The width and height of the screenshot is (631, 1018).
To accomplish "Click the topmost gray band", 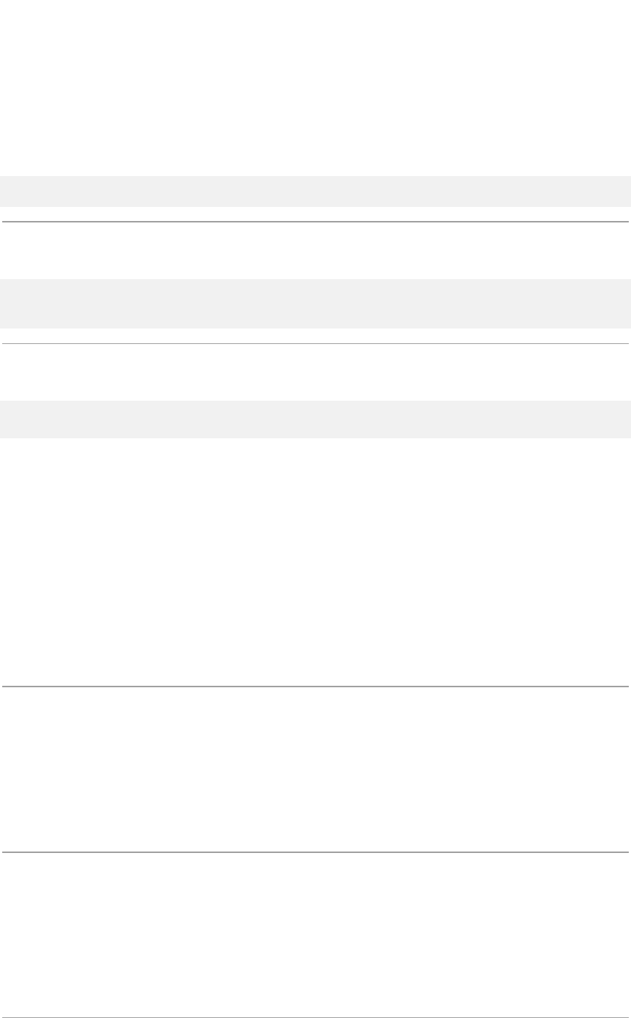I will coord(315,191).
